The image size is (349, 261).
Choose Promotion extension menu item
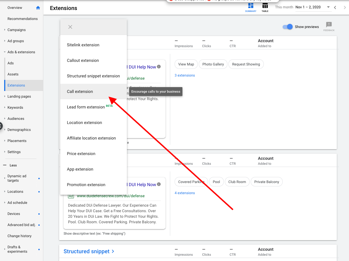click(x=94, y=185)
